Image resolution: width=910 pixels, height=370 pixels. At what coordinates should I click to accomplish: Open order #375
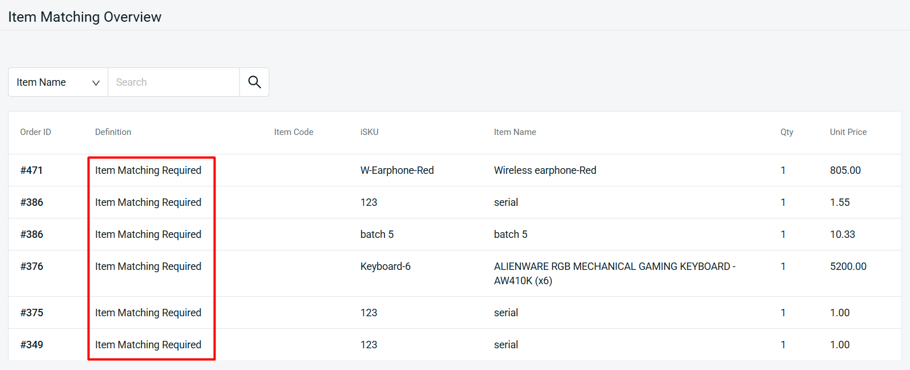(32, 313)
